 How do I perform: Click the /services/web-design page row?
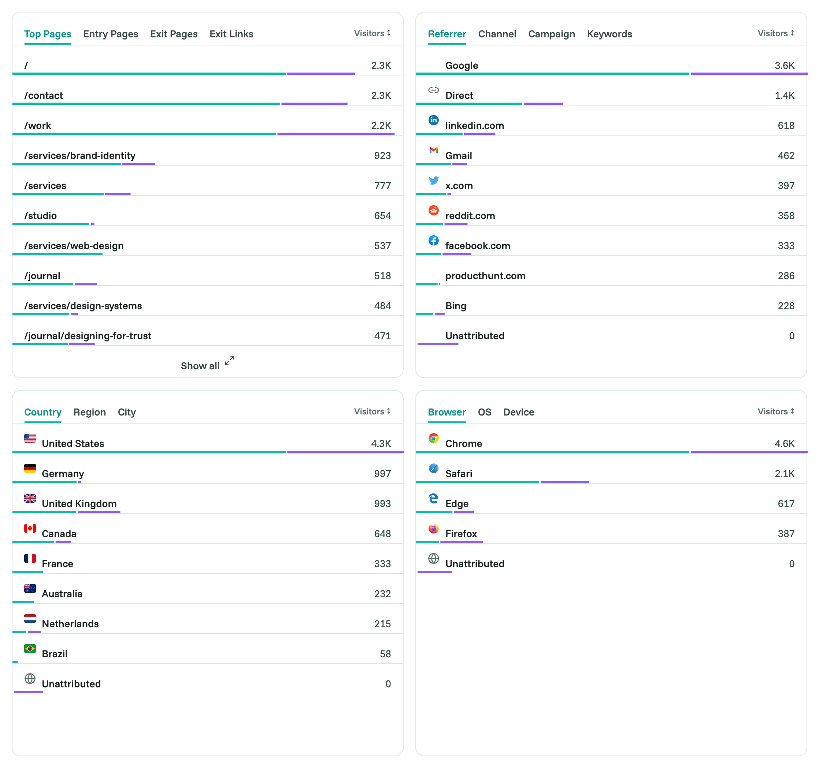(208, 241)
